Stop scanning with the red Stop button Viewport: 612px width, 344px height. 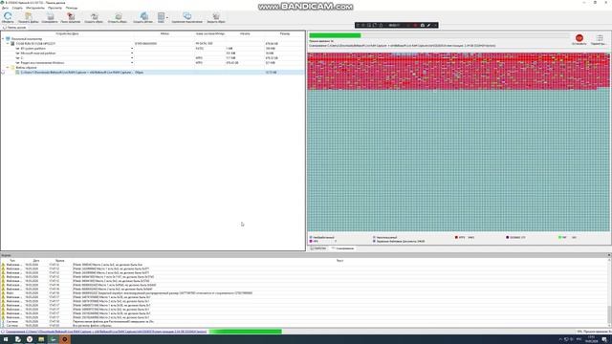coord(579,39)
